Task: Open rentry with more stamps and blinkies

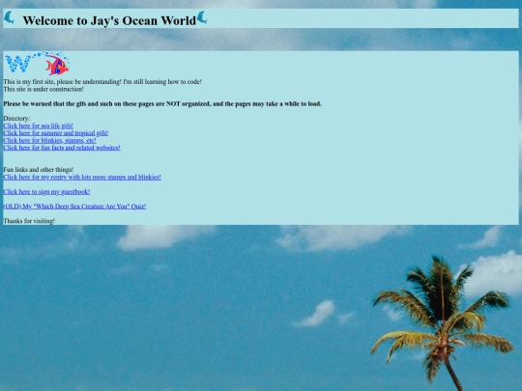Action: (x=82, y=177)
